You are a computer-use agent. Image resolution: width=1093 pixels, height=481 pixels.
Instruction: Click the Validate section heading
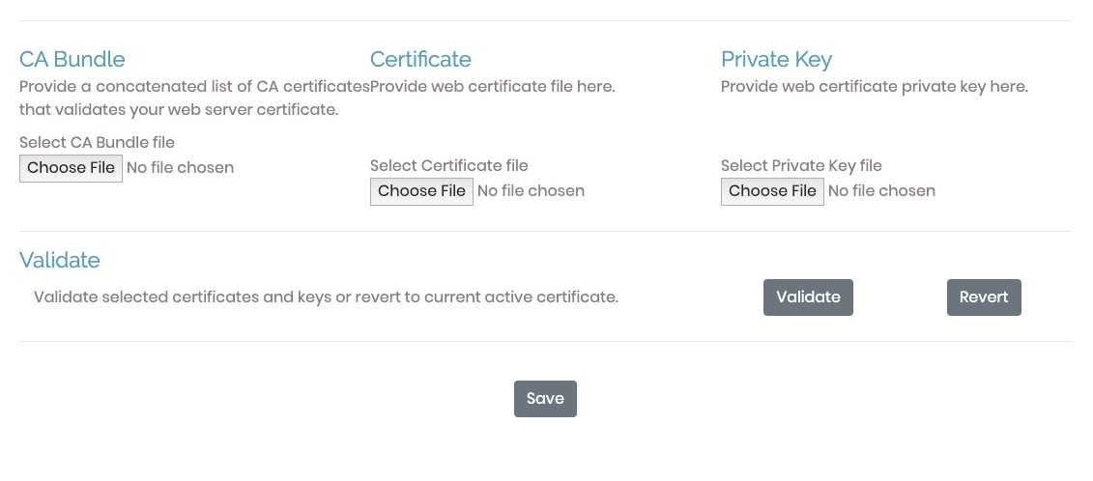[60, 260]
